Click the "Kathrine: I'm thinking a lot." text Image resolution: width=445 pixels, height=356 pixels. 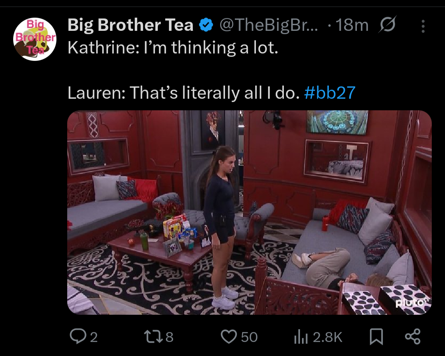pyautogui.click(x=173, y=47)
